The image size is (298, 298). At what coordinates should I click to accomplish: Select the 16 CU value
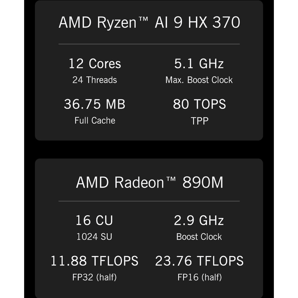pyautogui.click(x=94, y=220)
